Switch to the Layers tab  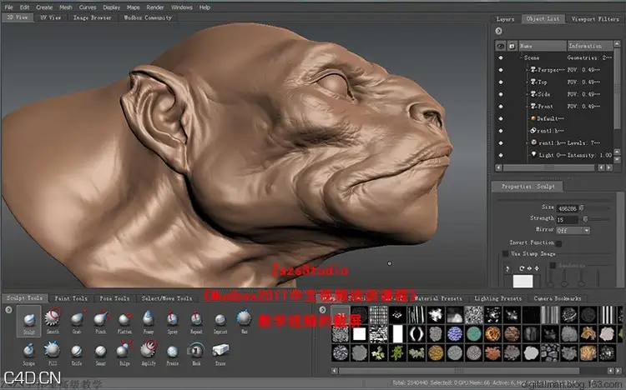coord(506,19)
